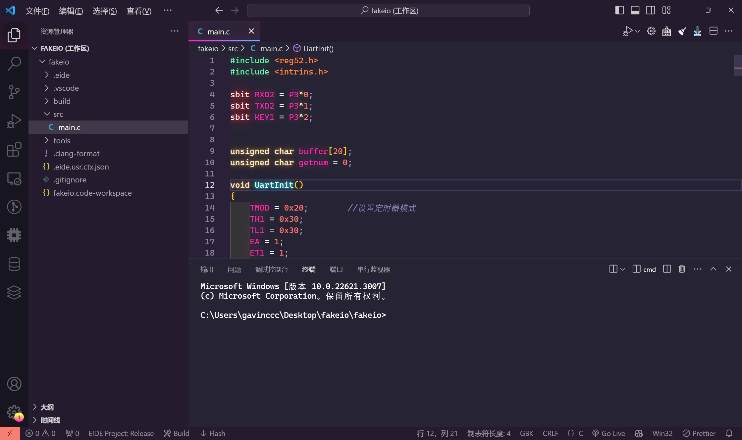The height and width of the screenshot is (440, 742).
Task: Open the Manage gear icon with badge
Action: pos(14,413)
